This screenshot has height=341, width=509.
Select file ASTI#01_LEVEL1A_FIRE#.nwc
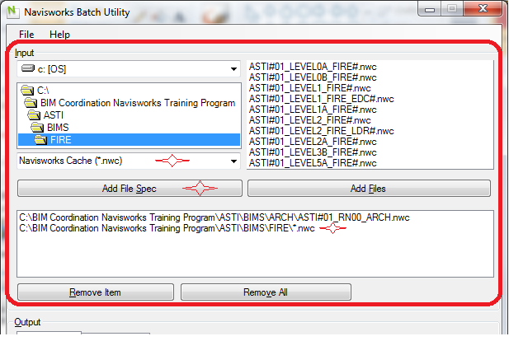click(313, 110)
